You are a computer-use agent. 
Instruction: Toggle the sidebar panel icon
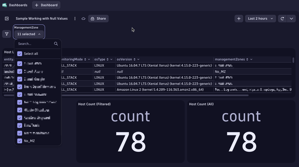6,19
